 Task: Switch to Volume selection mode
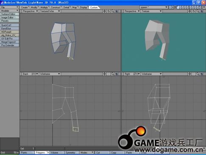57,152
